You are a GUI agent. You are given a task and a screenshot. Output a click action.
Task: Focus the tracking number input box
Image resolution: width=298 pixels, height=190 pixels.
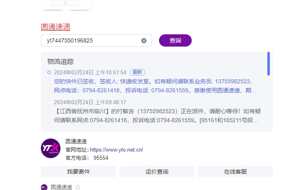(x=96, y=40)
